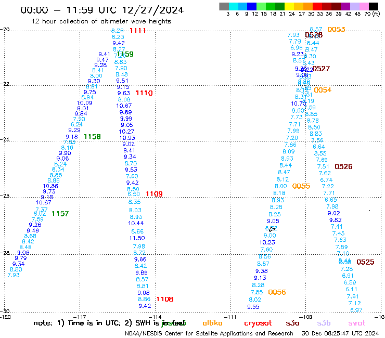The image size is (385, 338).
Task: Click the red time label 1110
Action: (x=144, y=93)
